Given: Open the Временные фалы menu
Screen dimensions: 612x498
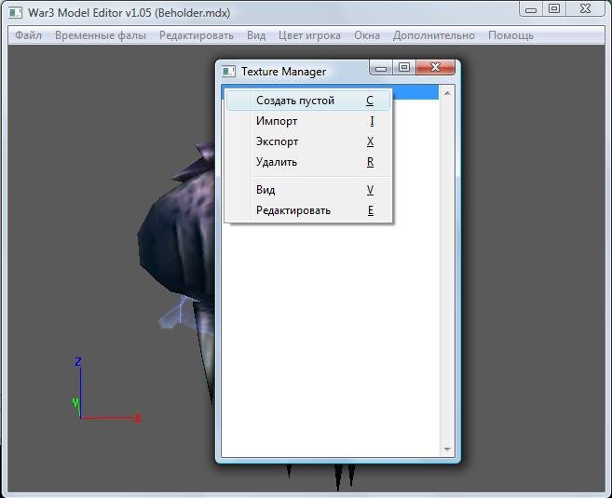Looking at the screenshot, I should point(101,35).
